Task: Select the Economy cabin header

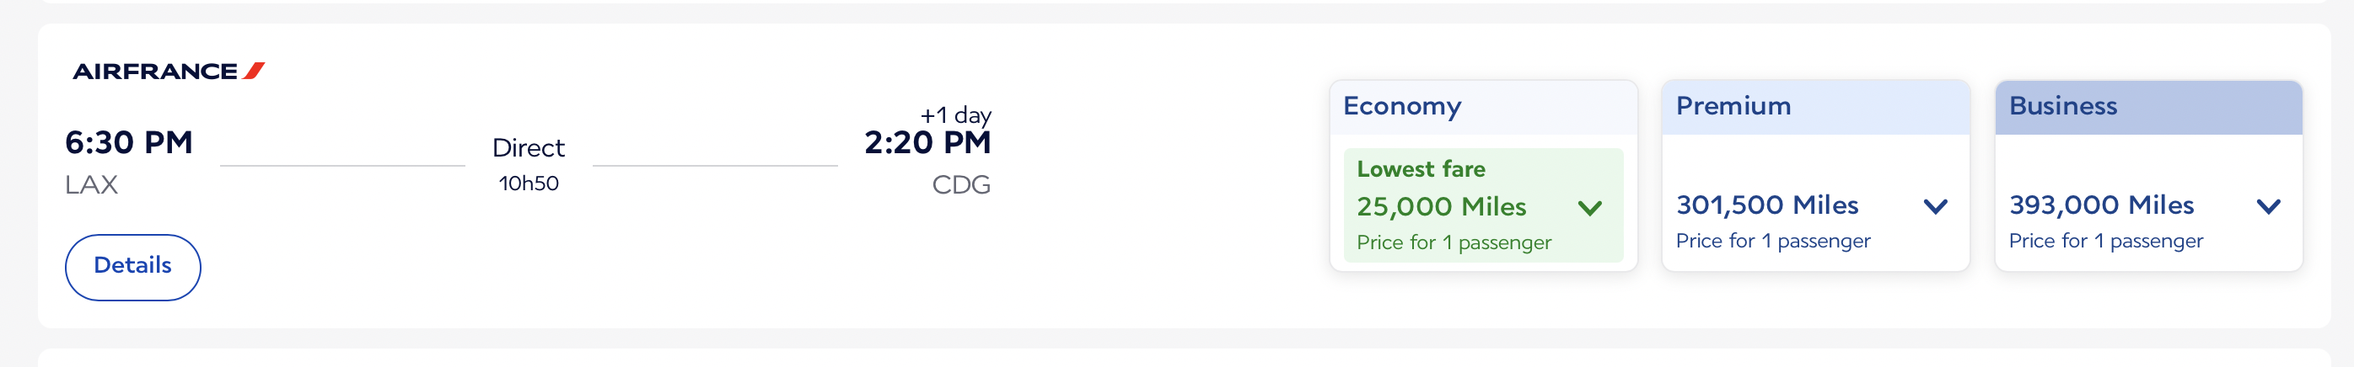Action: click(x=1402, y=107)
